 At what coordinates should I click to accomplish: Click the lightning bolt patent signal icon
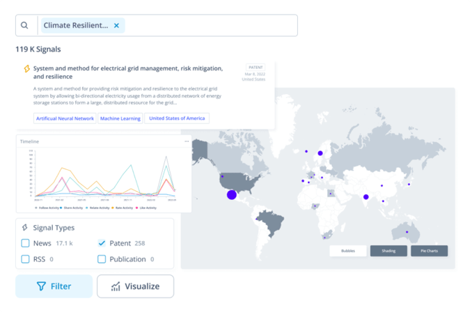click(27, 70)
